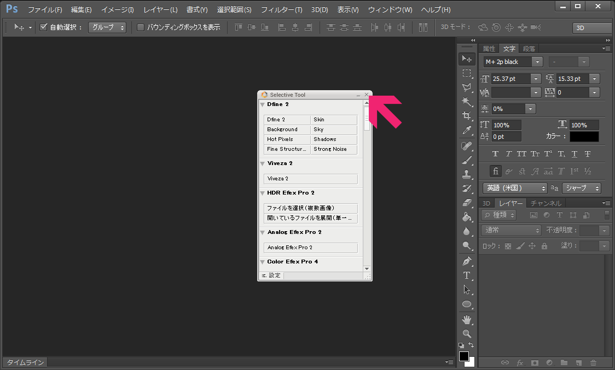The image size is (615, 370).
Task: Select the Rectangular Marquee tool
Action: [466, 73]
